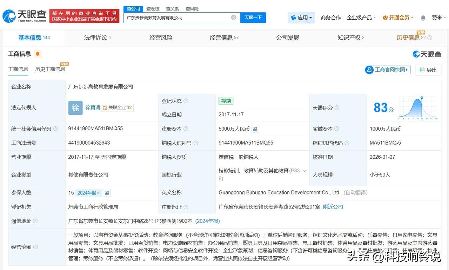The image size is (449, 270).
Task: Open the 开通会员 membership dropdown
Action: (398, 18)
